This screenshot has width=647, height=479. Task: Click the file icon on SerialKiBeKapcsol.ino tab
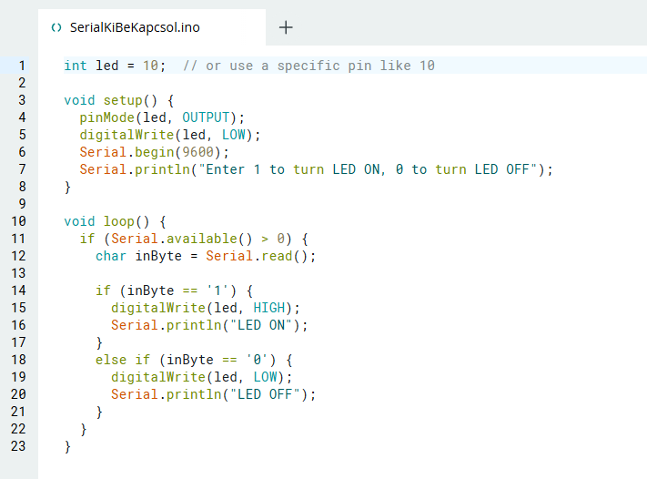(56, 27)
